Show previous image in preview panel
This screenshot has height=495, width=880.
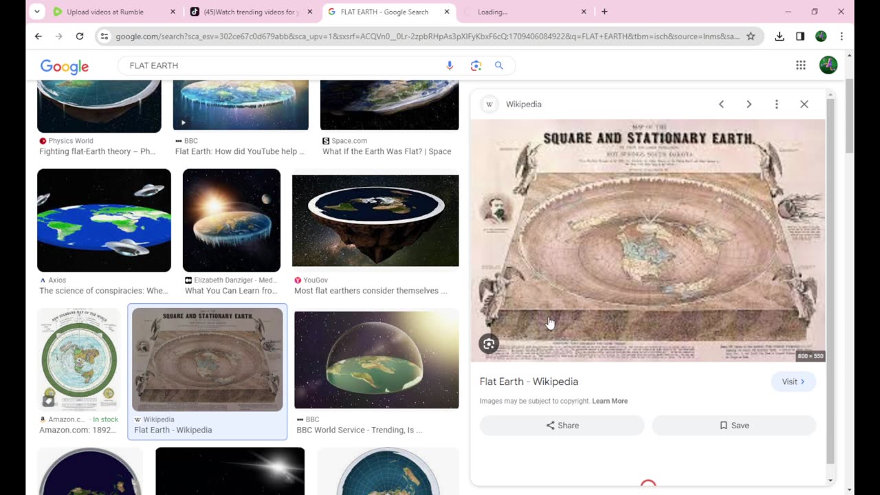721,104
